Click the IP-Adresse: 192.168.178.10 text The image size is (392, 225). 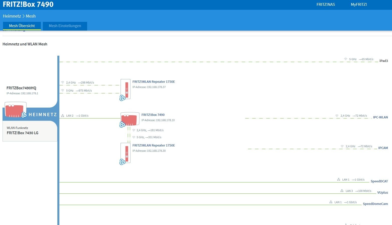coord(158,120)
